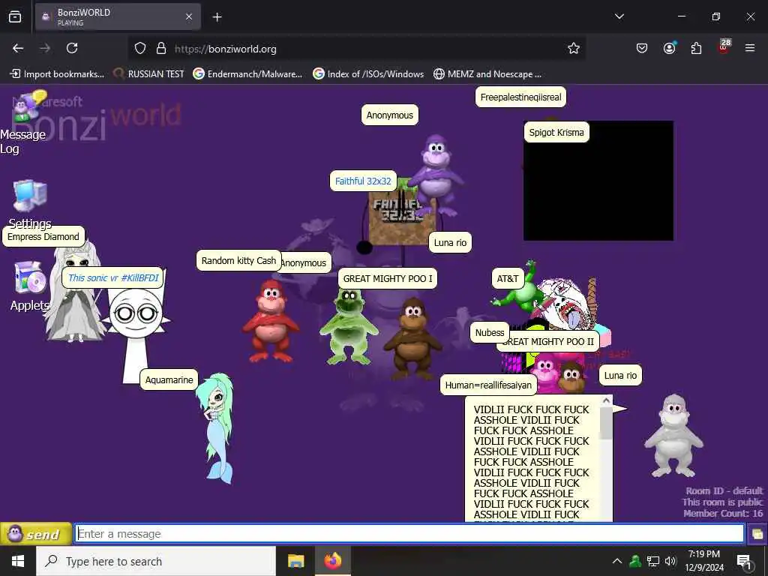Screen dimensions: 768x576
Task: Click the site security padlock icon
Action: click(x=161, y=49)
